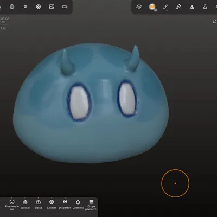
Task: Open the background image icon menu
Action: pyautogui.click(x=52, y=7)
